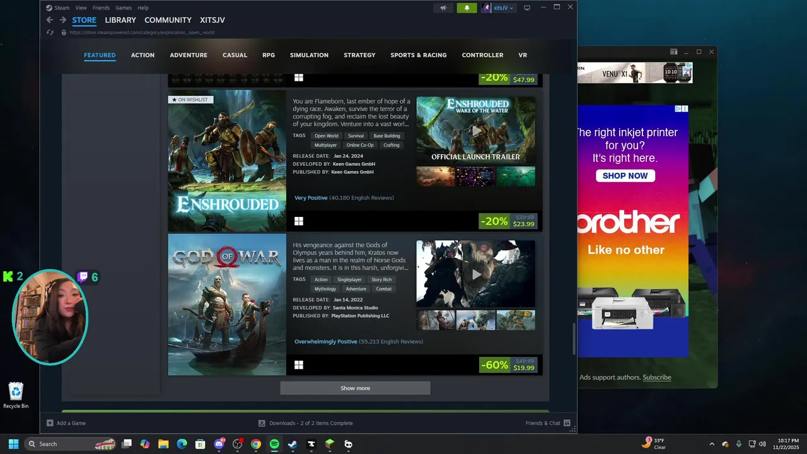Click Keen Games GmbH developer link
The height and width of the screenshot is (454, 807).
354,164
